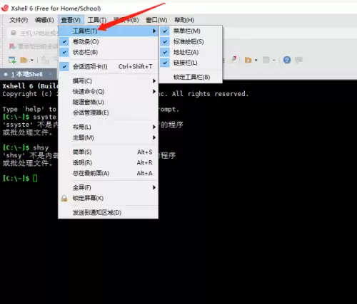Viewport: 357px width, 304px height.
Task: Click the Xshell logo in title bar
Action: pyautogui.click(x=5, y=8)
